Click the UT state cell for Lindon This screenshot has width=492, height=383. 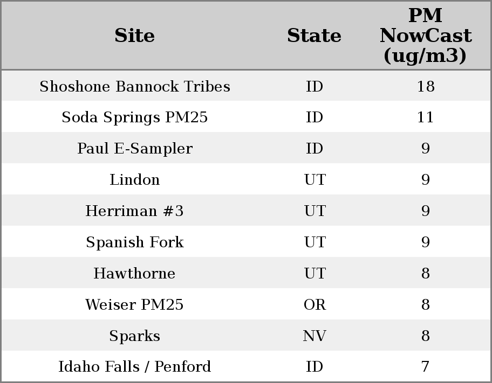point(315,180)
